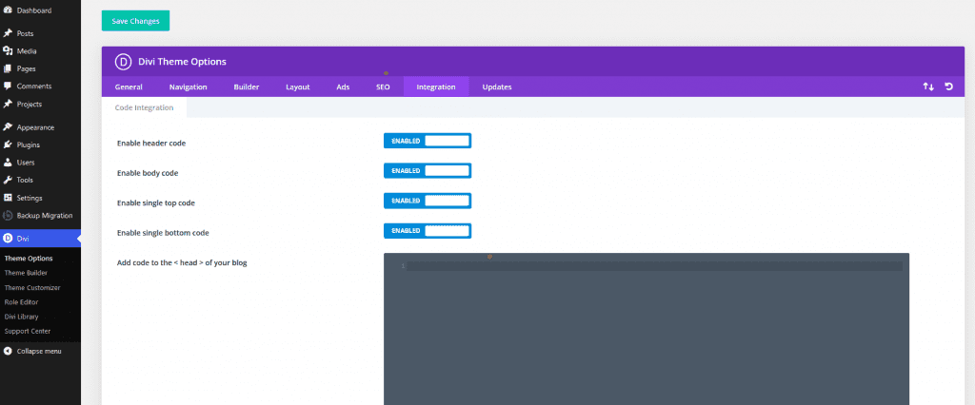Open the Users menu label
975x405 pixels.
point(26,163)
